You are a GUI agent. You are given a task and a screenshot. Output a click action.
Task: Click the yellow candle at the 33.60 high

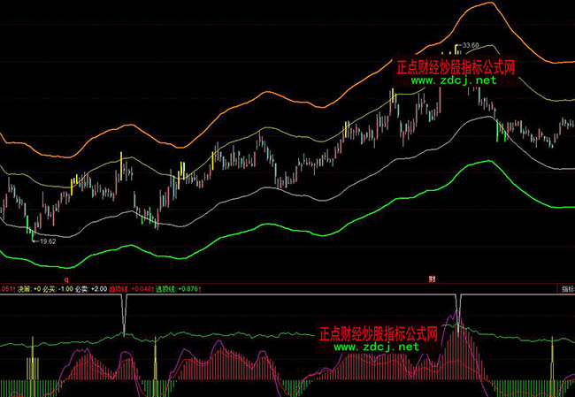pyautogui.click(x=456, y=51)
